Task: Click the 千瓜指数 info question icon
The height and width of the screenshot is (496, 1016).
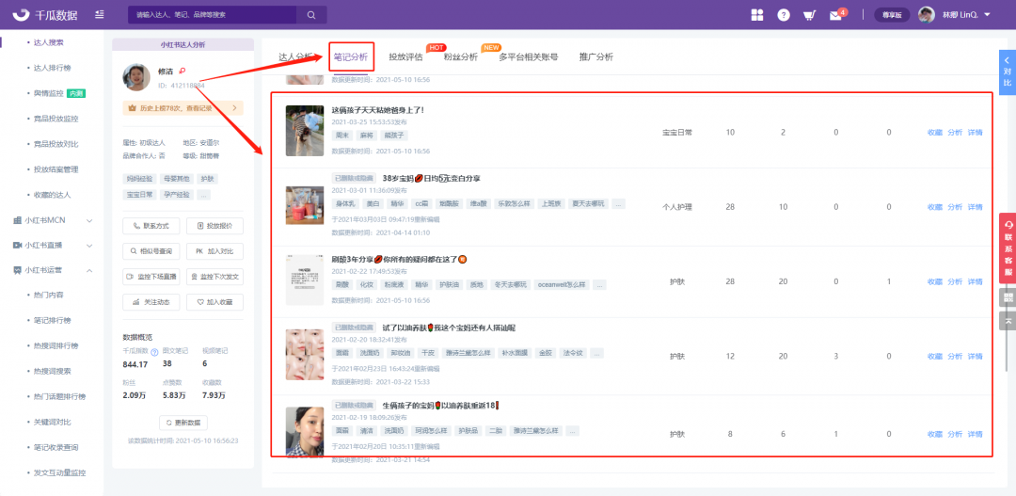Action: (154, 352)
